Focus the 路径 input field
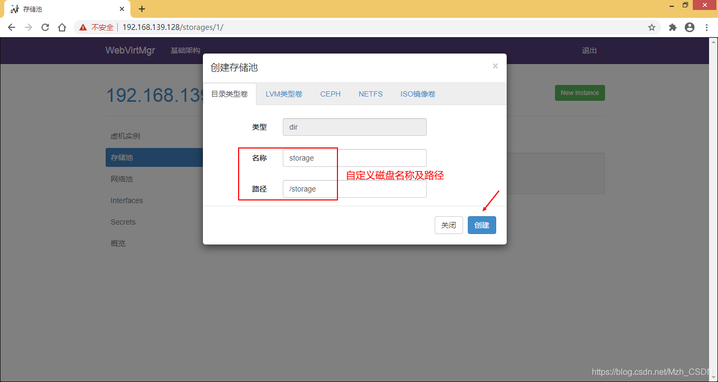The width and height of the screenshot is (718, 382). [355, 189]
